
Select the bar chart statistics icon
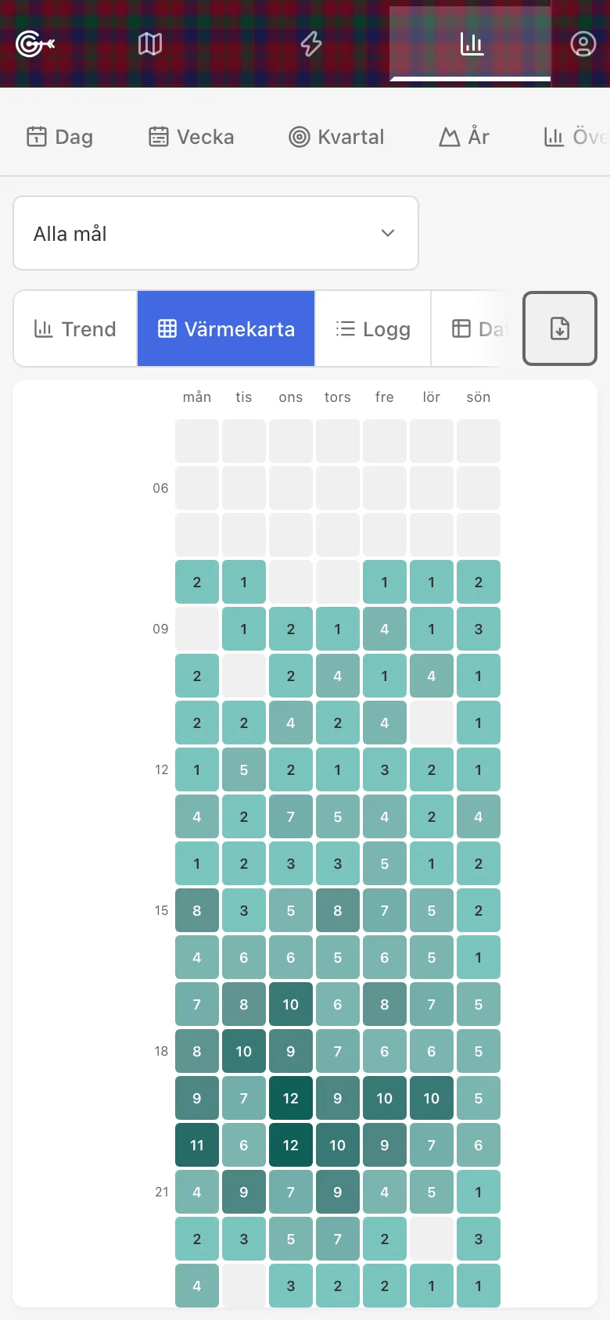[x=471, y=44]
